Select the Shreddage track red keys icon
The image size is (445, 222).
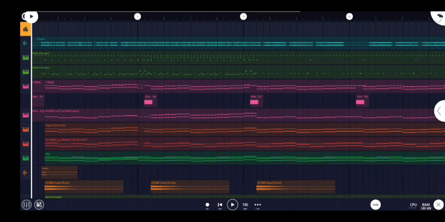tap(26, 144)
